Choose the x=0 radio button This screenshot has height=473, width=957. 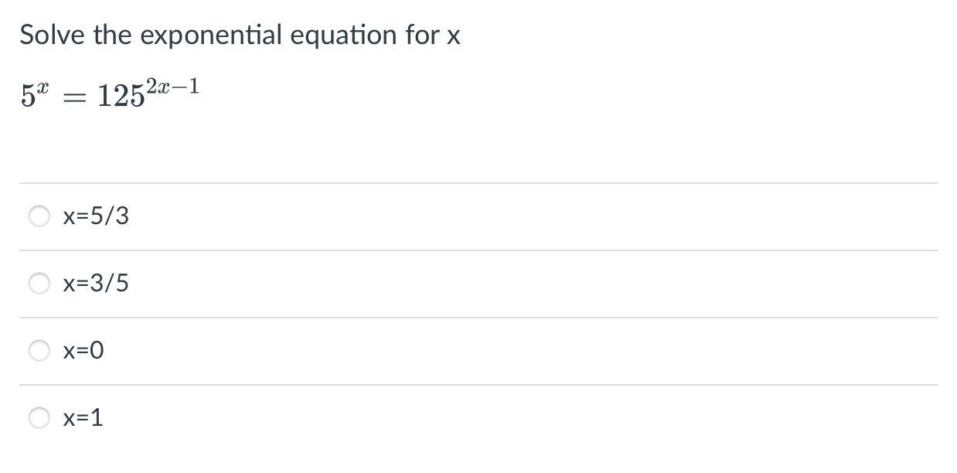coord(40,352)
